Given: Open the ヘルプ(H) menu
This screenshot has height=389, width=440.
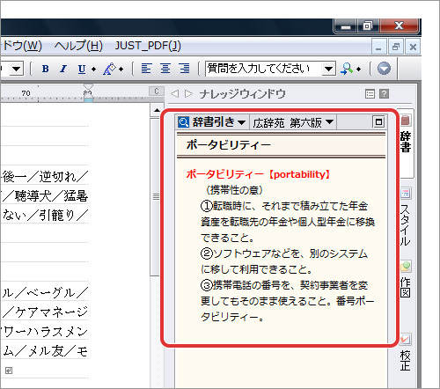Looking at the screenshot, I should (x=78, y=46).
